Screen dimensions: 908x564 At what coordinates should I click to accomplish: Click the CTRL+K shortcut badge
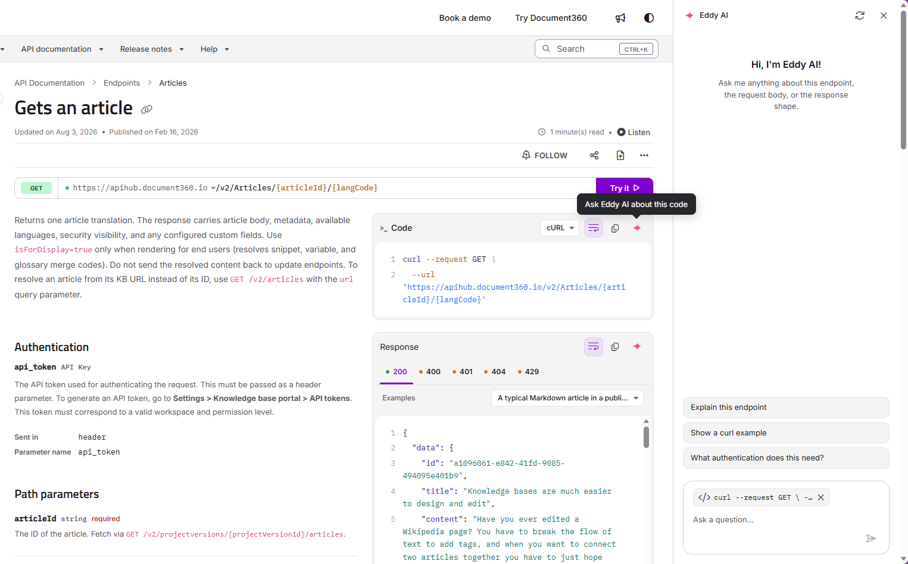click(x=636, y=49)
